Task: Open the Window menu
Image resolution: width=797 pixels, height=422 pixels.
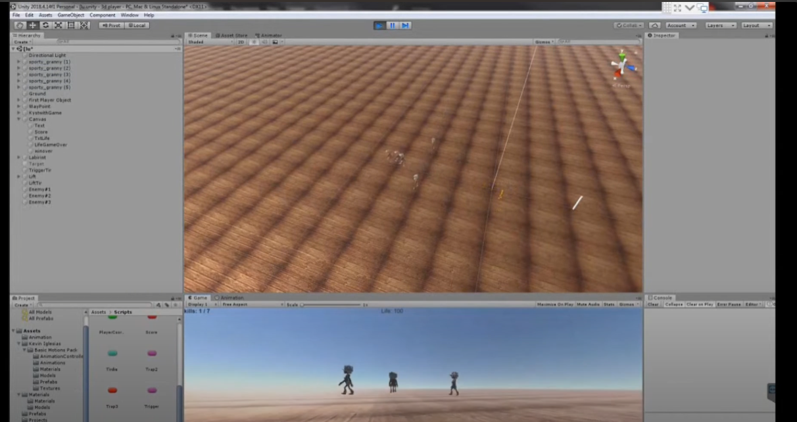Action: click(129, 15)
